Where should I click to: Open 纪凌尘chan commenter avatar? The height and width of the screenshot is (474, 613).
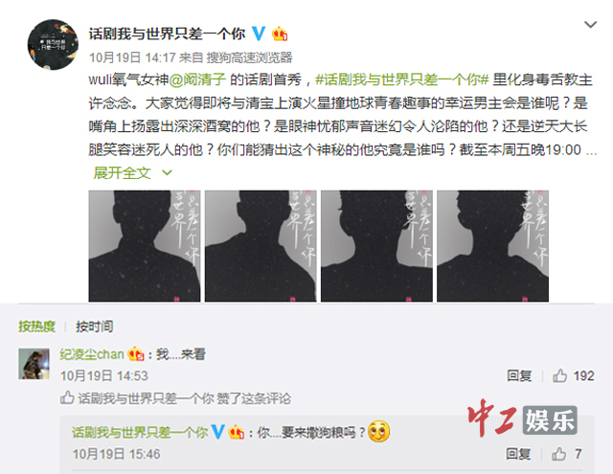click(34, 364)
